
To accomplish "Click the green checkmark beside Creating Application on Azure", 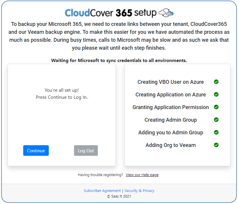I will click(216, 94).
